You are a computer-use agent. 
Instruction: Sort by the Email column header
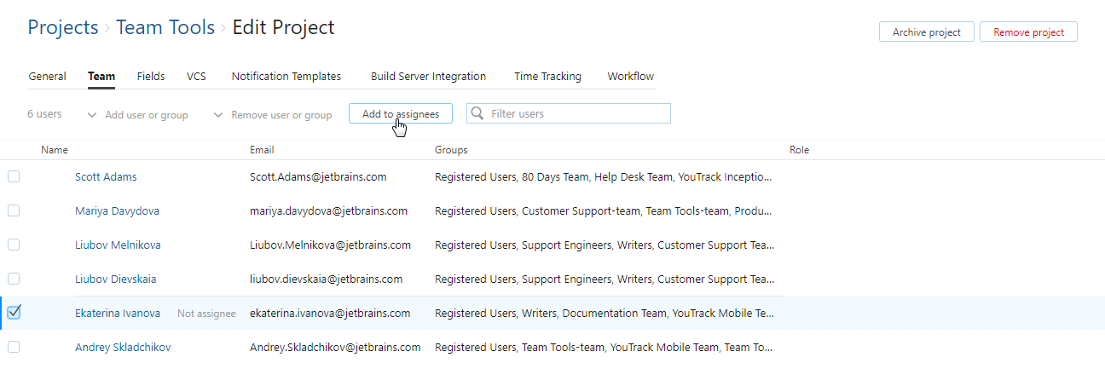click(x=262, y=150)
